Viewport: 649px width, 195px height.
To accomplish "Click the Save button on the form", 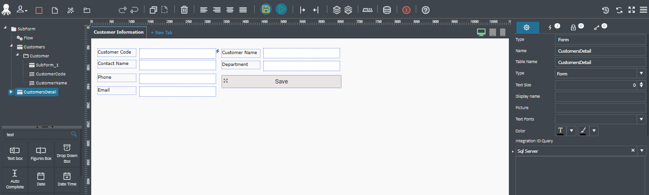I will click(x=281, y=82).
